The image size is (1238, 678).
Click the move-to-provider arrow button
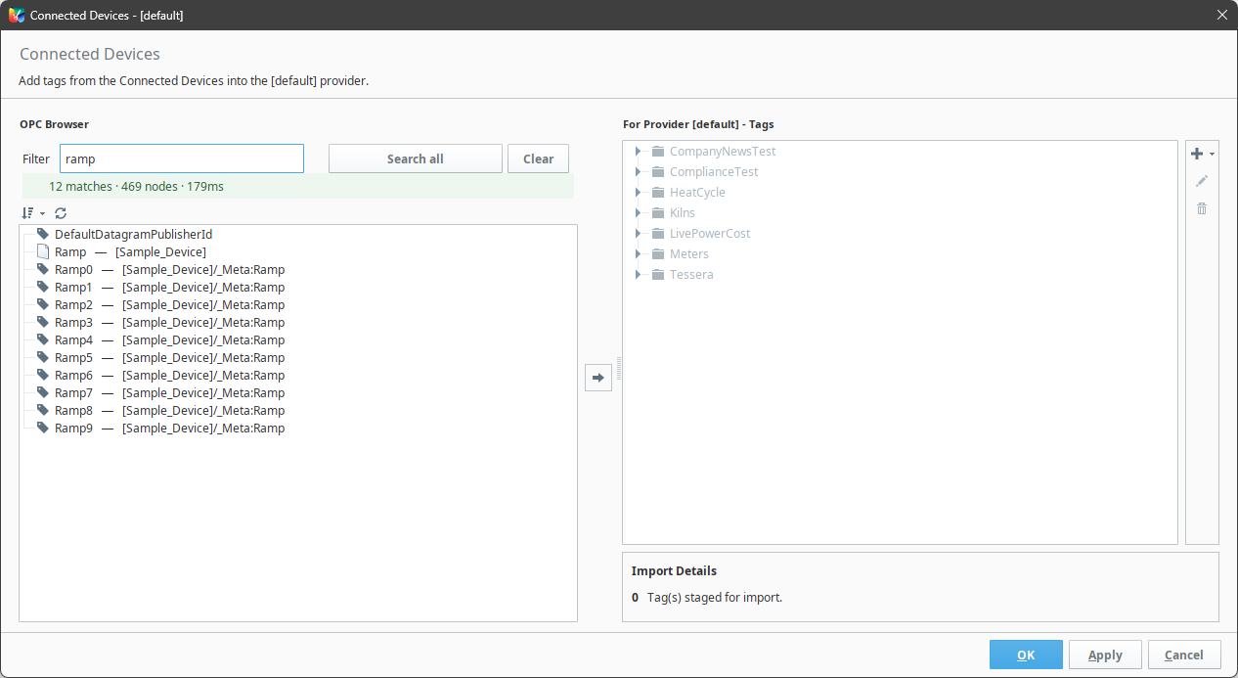(598, 377)
